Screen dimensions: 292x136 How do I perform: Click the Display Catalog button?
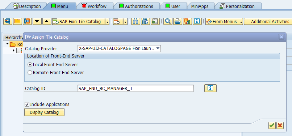point(44,112)
